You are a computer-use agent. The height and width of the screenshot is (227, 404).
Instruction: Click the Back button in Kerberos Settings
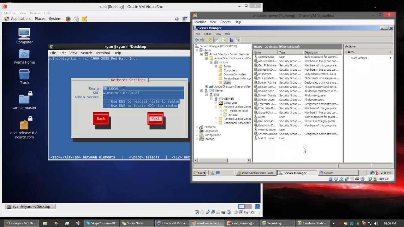pos(101,119)
